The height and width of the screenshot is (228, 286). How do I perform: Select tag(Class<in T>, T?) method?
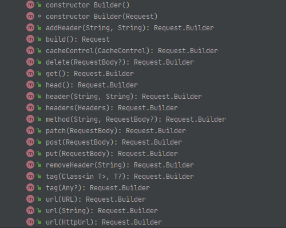coord(120,177)
